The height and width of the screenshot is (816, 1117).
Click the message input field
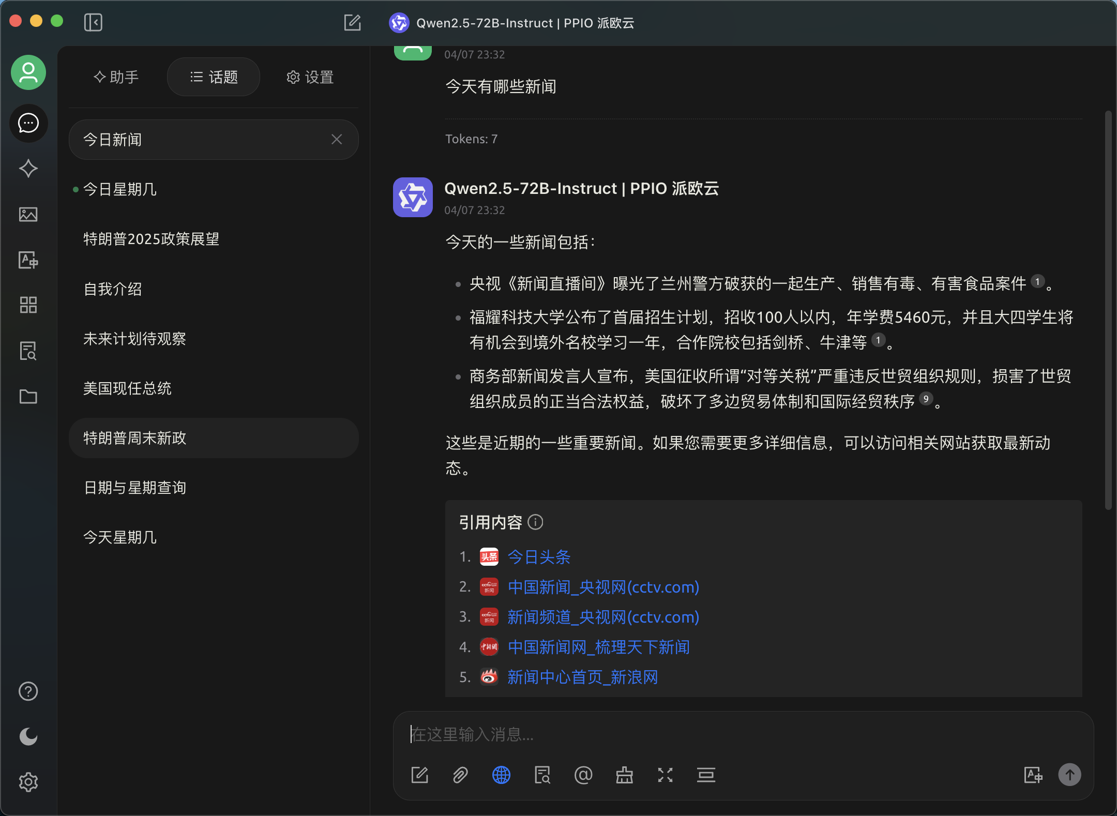click(743, 734)
